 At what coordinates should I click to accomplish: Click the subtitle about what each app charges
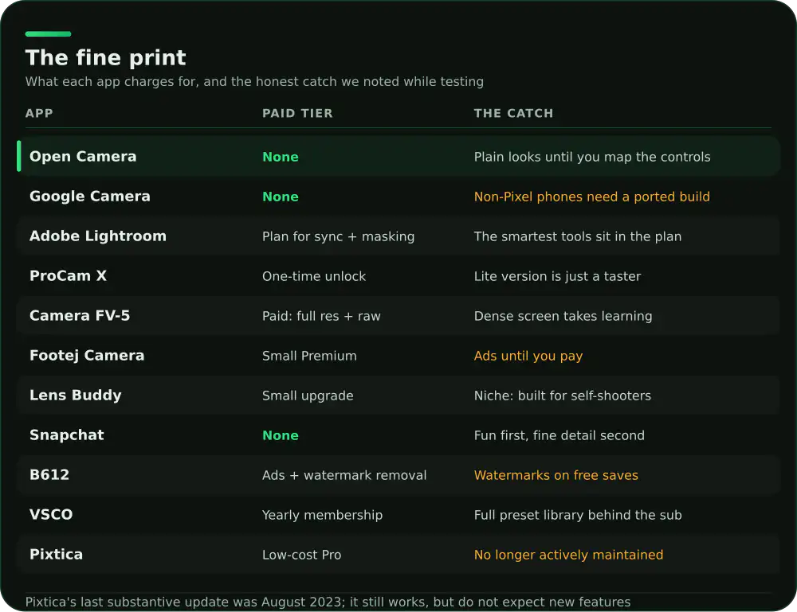point(255,82)
